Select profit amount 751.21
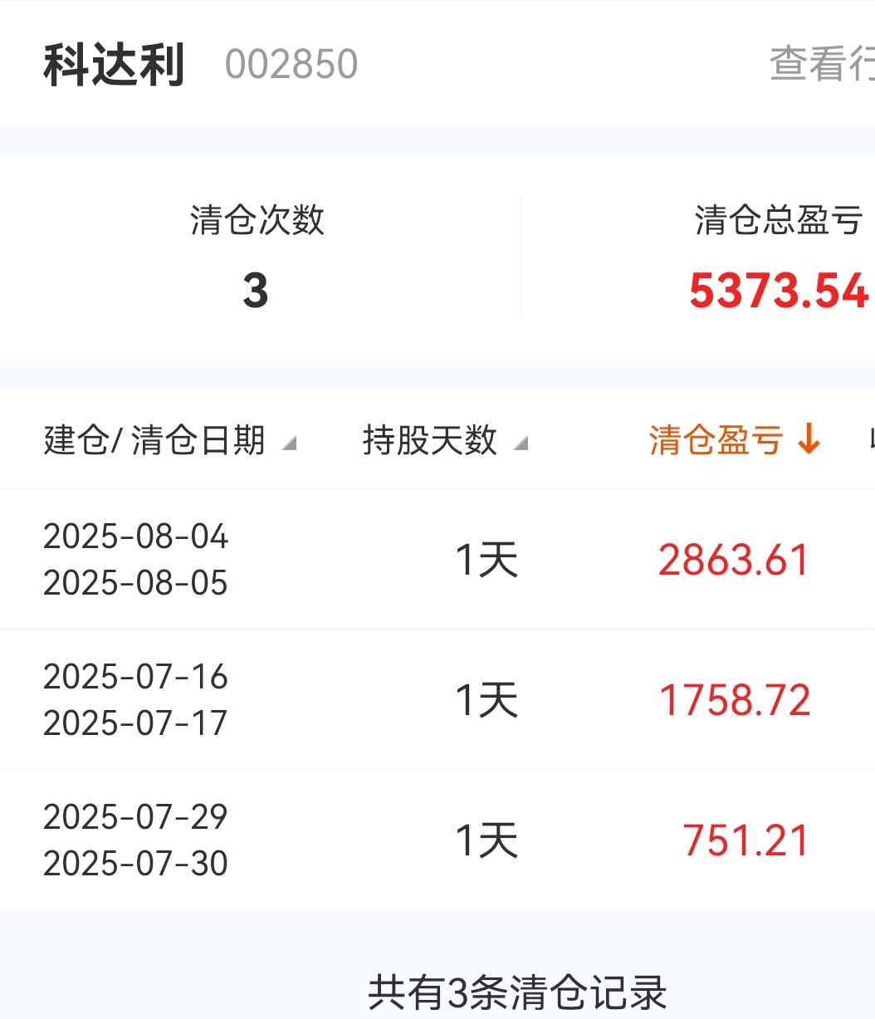875x1019 pixels. (x=745, y=840)
